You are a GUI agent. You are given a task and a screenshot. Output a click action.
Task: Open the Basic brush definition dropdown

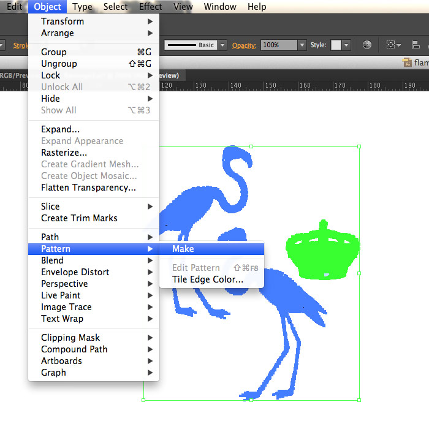(222, 45)
